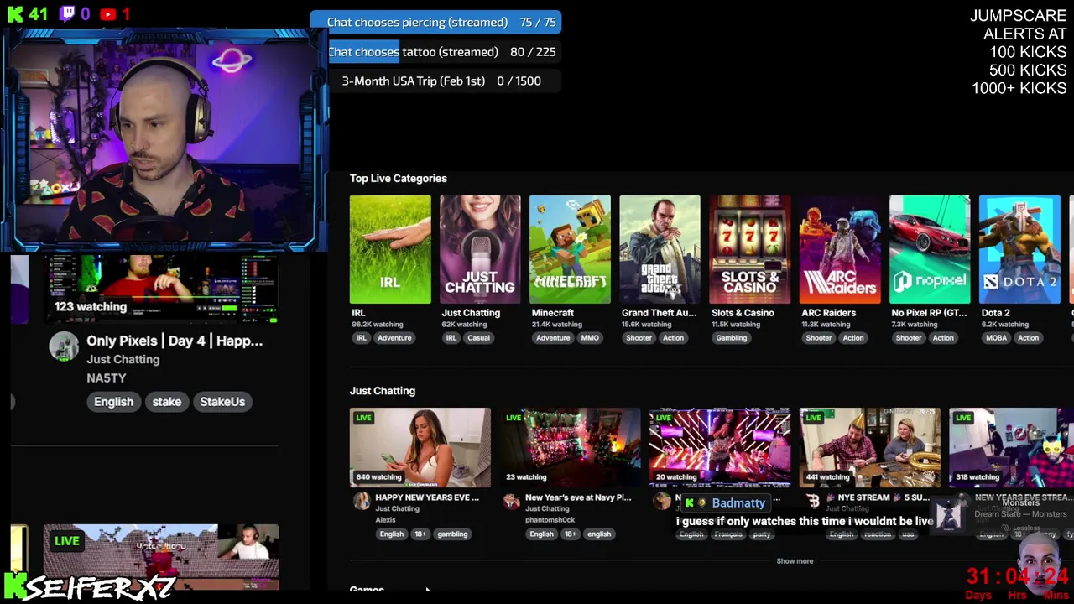This screenshot has height=604, width=1074.
Task: Select the Casual tag under Just Chatting
Action: click(x=478, y=338)
